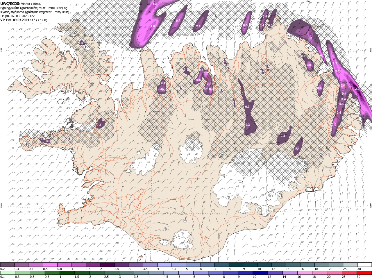The image size is (372, 279).
Task: Click the pale green 0.1–0.3 rain swatch
Action: 8,273
